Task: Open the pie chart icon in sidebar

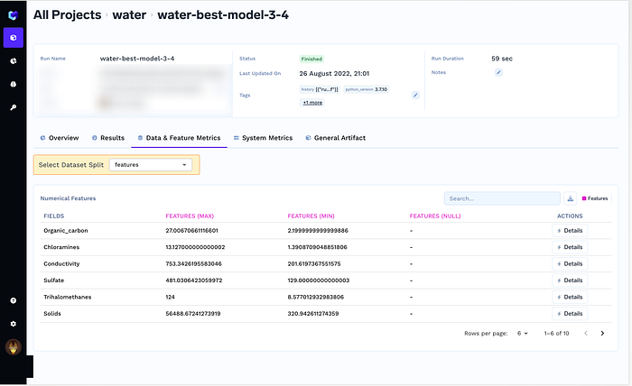Action: tap(14, 60)
